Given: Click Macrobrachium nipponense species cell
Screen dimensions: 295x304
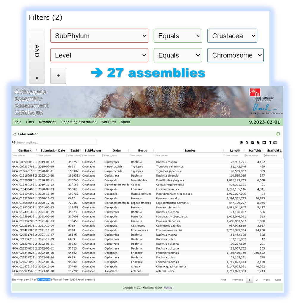Looking at the screenshot, I should click(x=174, y=194).
